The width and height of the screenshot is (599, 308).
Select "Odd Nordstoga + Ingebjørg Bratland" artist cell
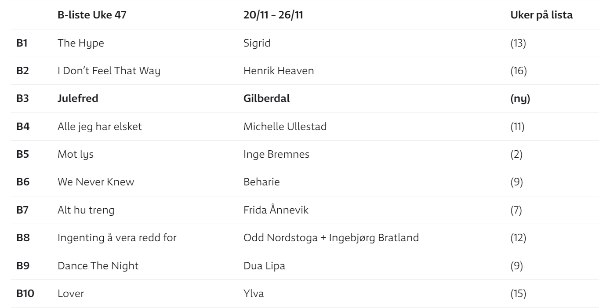(x=331, y=238)
